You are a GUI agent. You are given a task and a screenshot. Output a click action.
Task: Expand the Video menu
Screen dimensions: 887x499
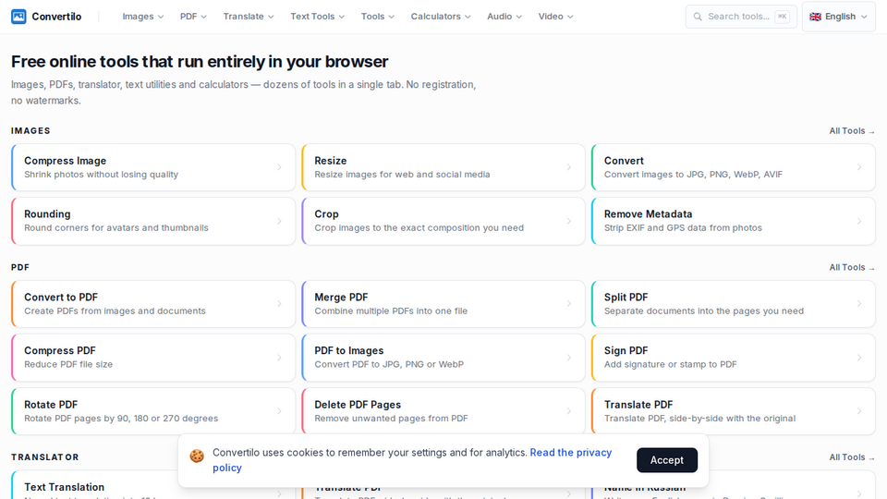click(555, 17)
